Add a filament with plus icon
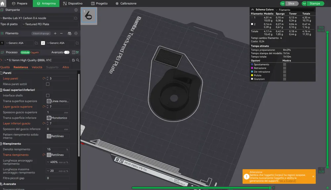This screenshot has width=331, height=190. click(55, 33)
